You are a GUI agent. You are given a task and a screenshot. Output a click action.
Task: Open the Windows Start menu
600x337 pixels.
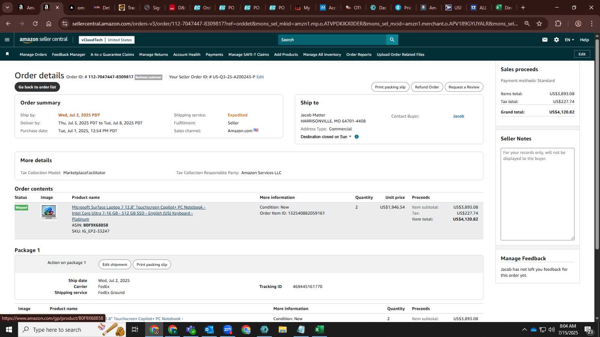9,330
